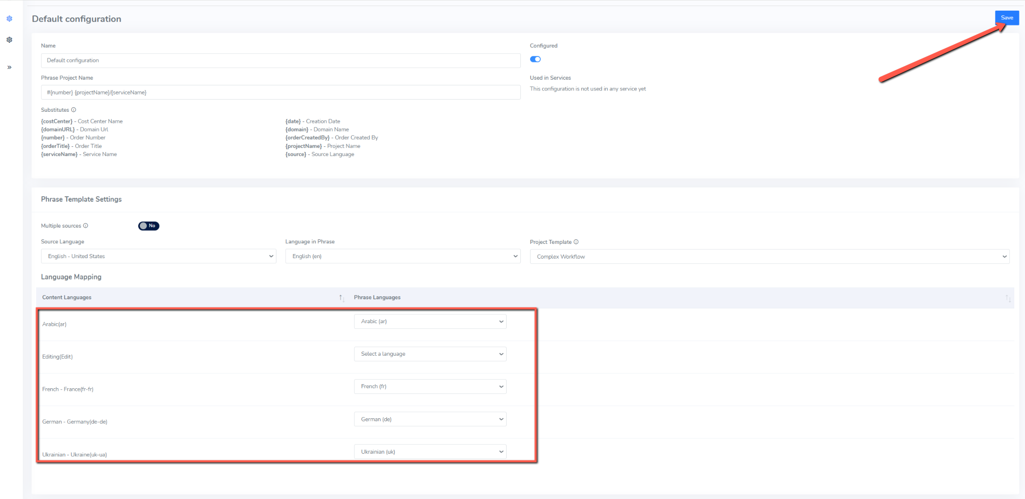Click the info icon beside Multiple sources
Screen dimensions: 1025x499
(x=85, y=226)
